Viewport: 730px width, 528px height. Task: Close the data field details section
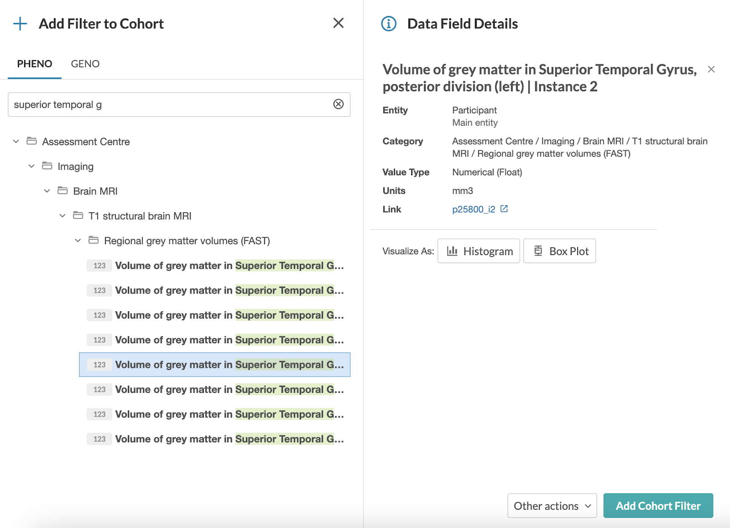[x=711, y=69]
